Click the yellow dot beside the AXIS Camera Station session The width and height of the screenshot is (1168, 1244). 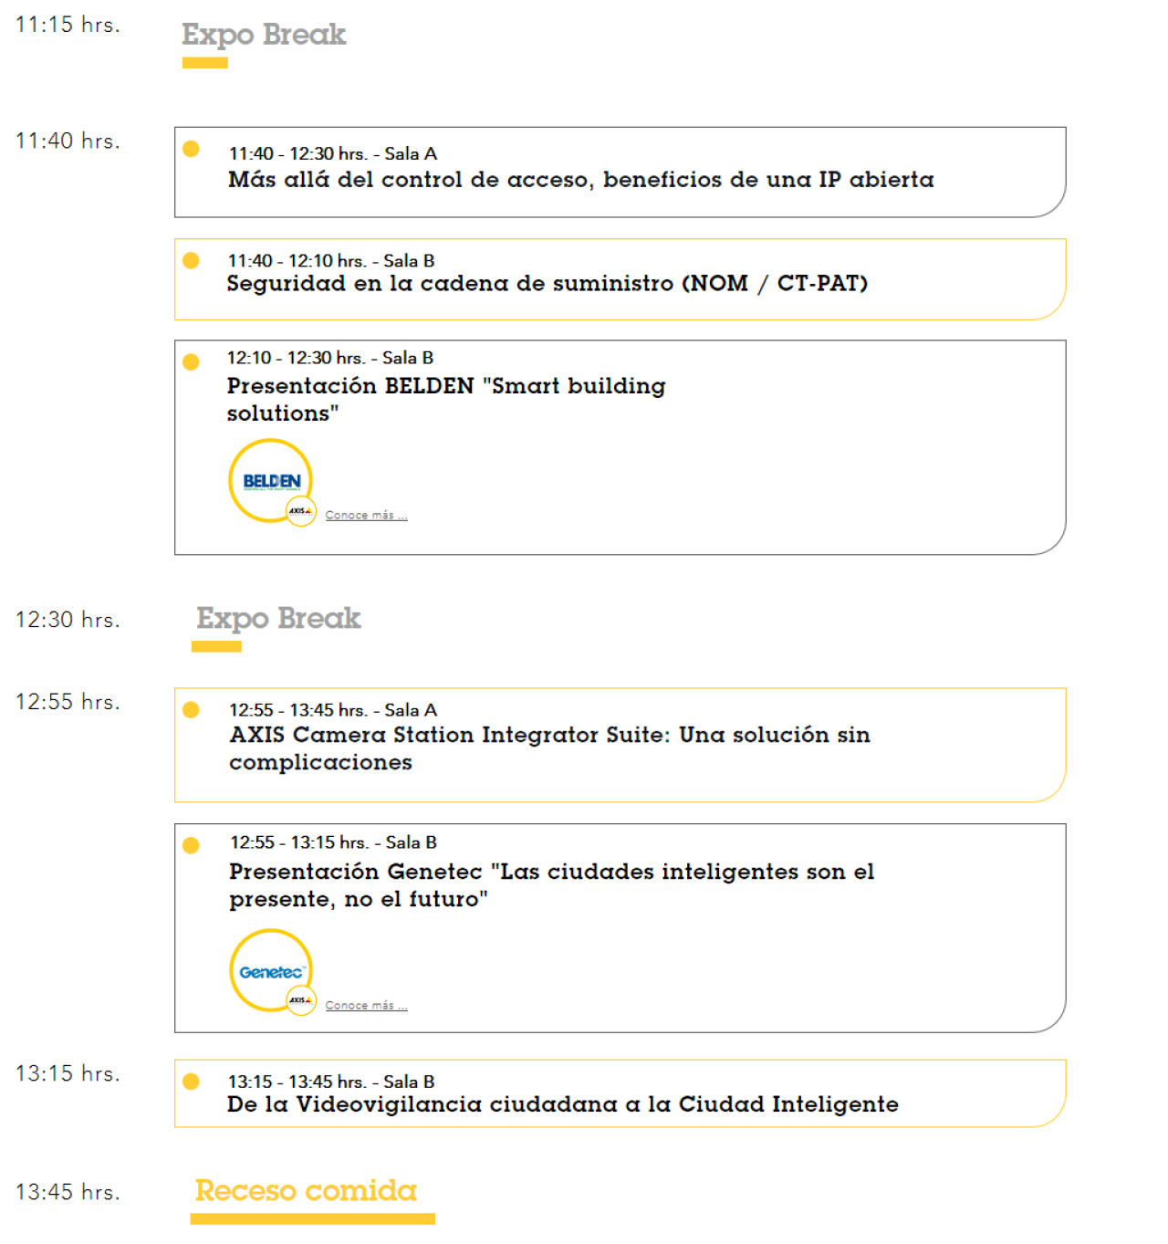tap(191, 709)
